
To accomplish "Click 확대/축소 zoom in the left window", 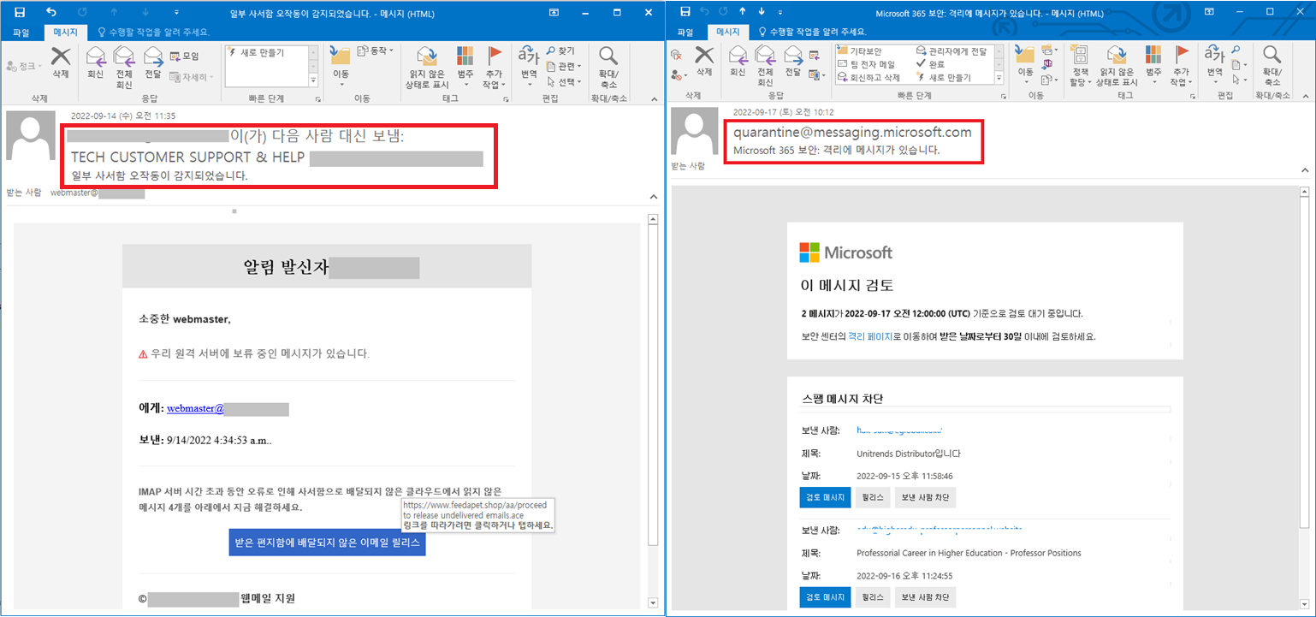I will coord(608,67).
